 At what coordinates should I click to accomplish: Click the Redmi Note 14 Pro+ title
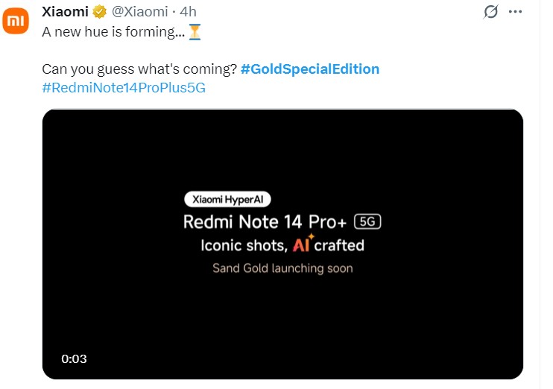click(x=268, y=222)
